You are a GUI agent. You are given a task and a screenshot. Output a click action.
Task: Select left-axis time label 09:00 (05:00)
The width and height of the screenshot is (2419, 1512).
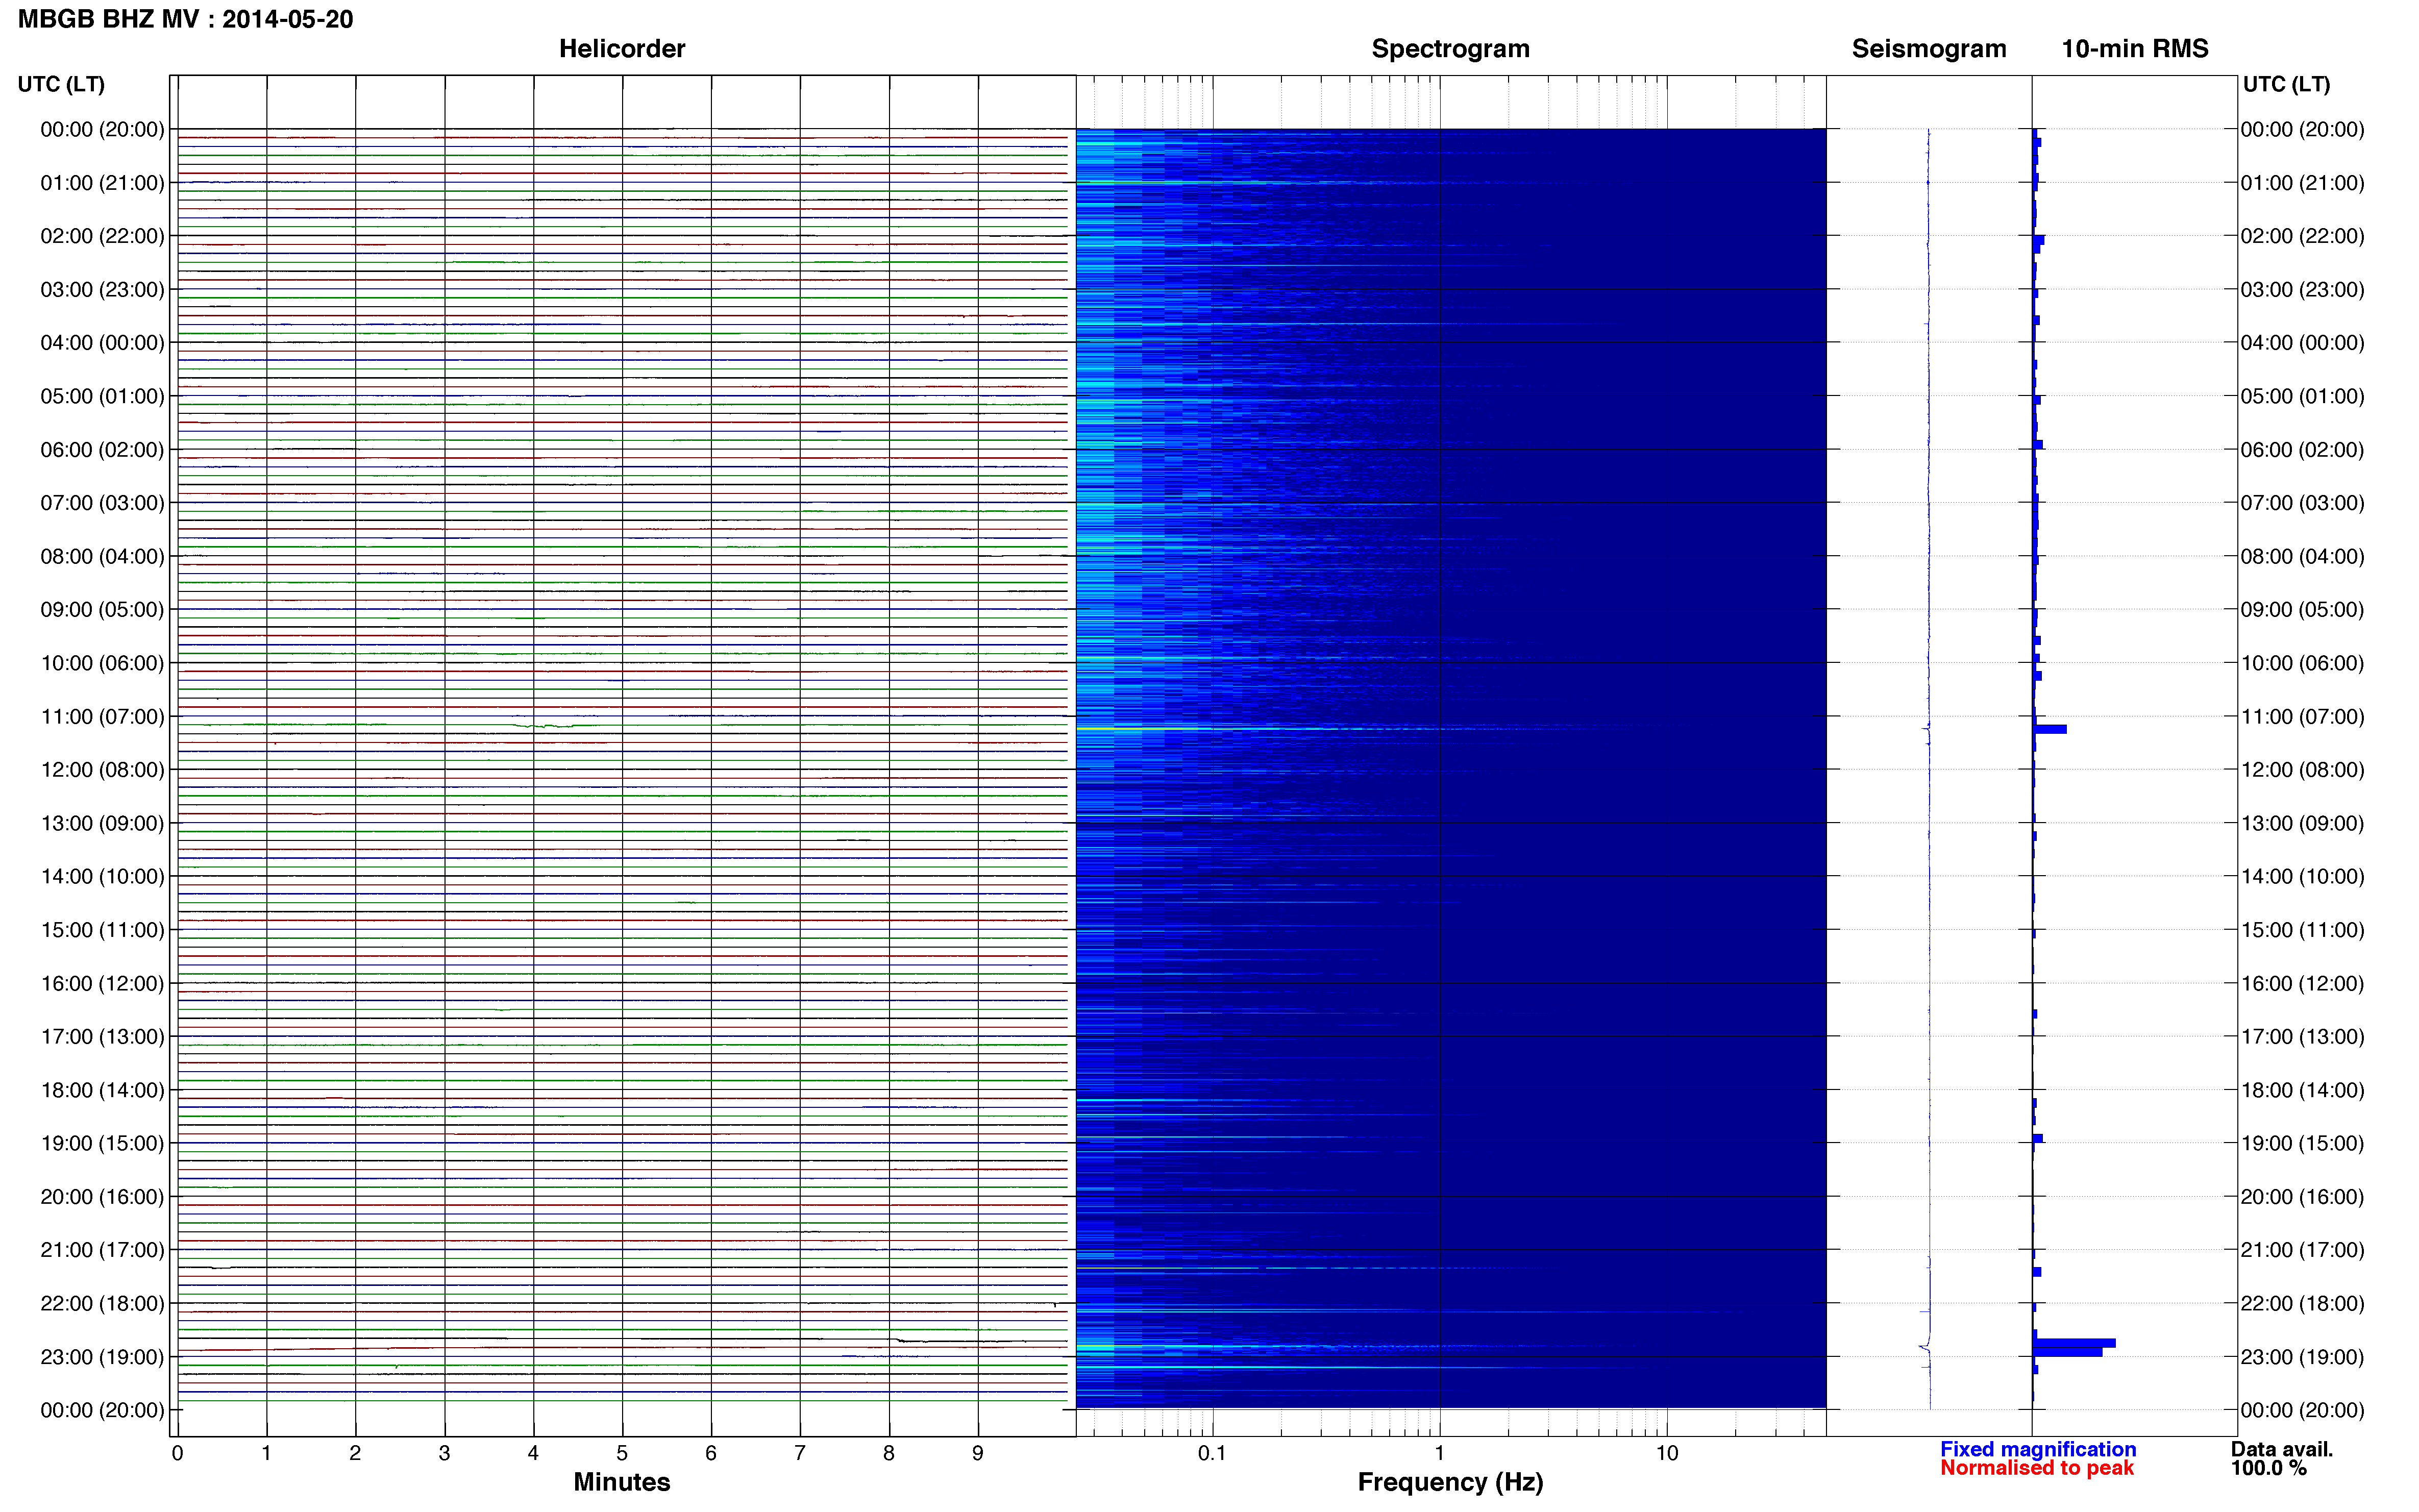tap(102, 609)
